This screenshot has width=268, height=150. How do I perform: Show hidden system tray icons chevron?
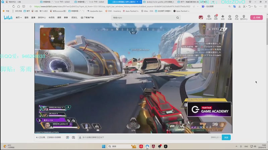[237, 146]
